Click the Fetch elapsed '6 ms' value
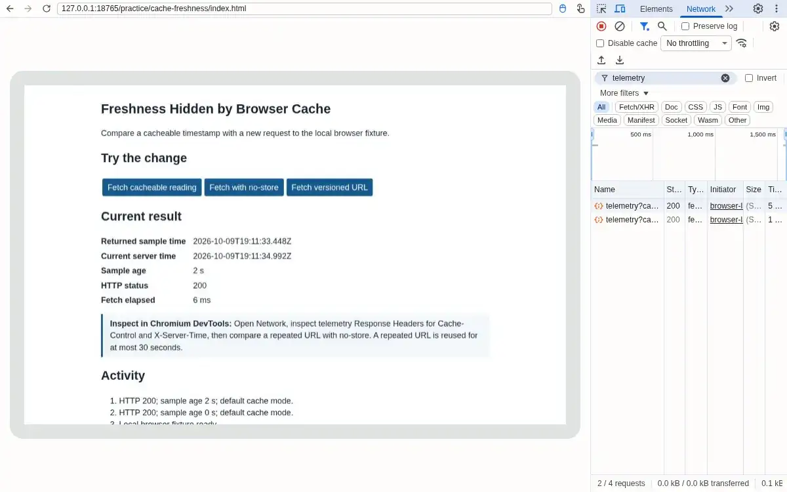The image size is (787, 492). (202, 300)
